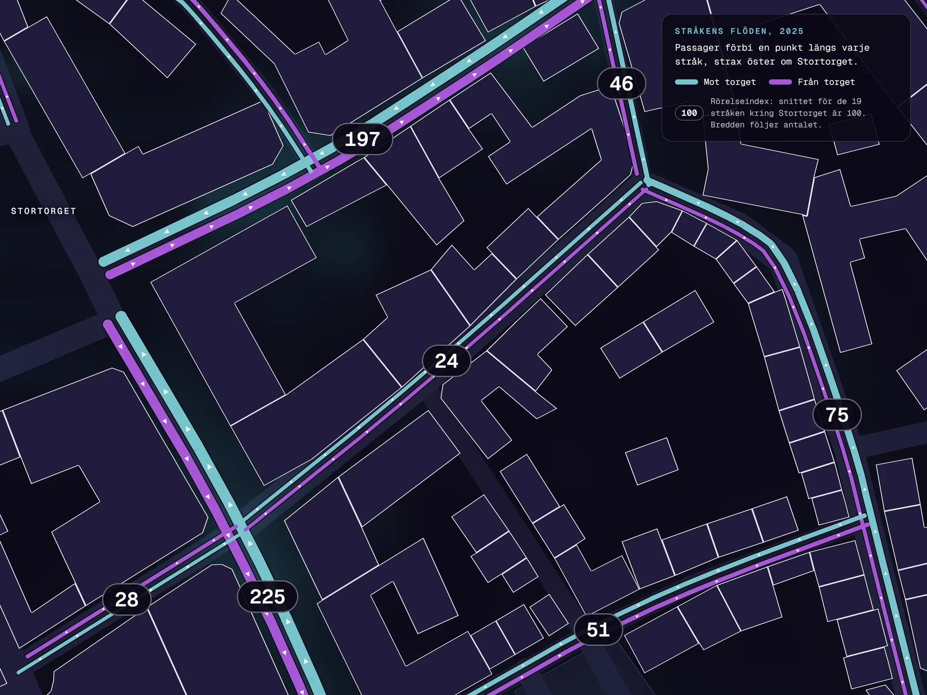Click the text Bredden följer antalet
The width and height of the screenshot is (927, 695).
coord(766,125)
